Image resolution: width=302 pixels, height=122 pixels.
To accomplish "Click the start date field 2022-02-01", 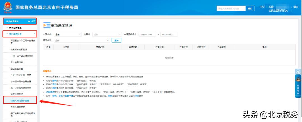I will click(x=147, y=35).
